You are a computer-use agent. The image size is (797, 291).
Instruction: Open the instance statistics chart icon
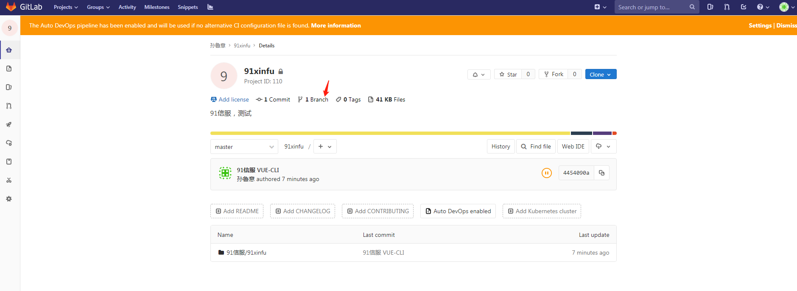tap(210, 7)
